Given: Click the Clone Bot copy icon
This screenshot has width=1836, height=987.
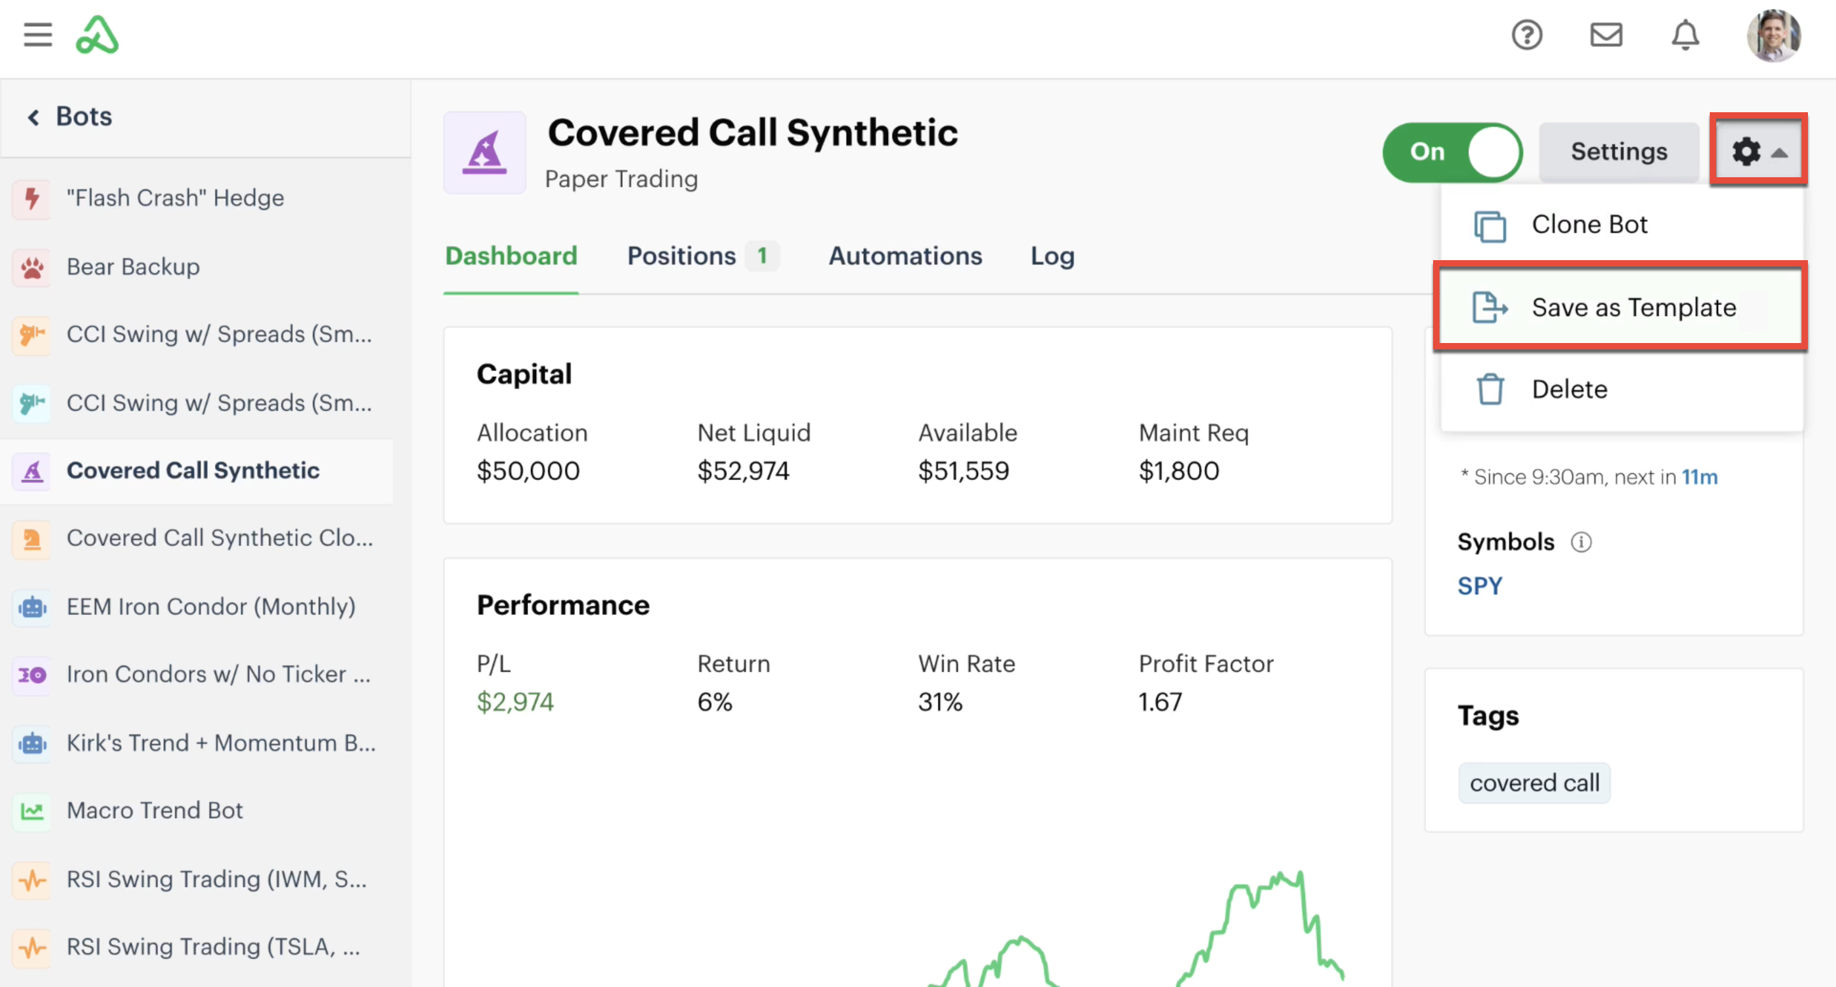Looking at the screenshot, I should 1490,226.
